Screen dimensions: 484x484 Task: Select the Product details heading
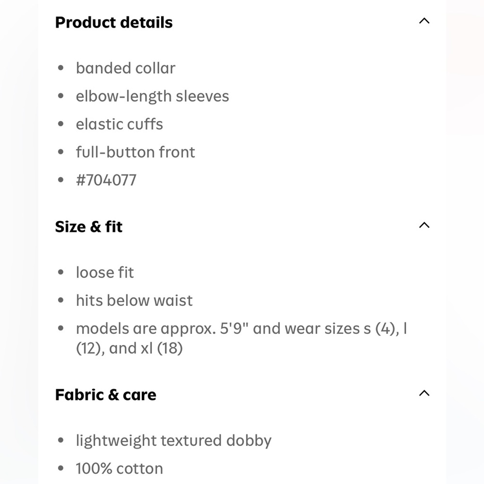click(114, 22)
